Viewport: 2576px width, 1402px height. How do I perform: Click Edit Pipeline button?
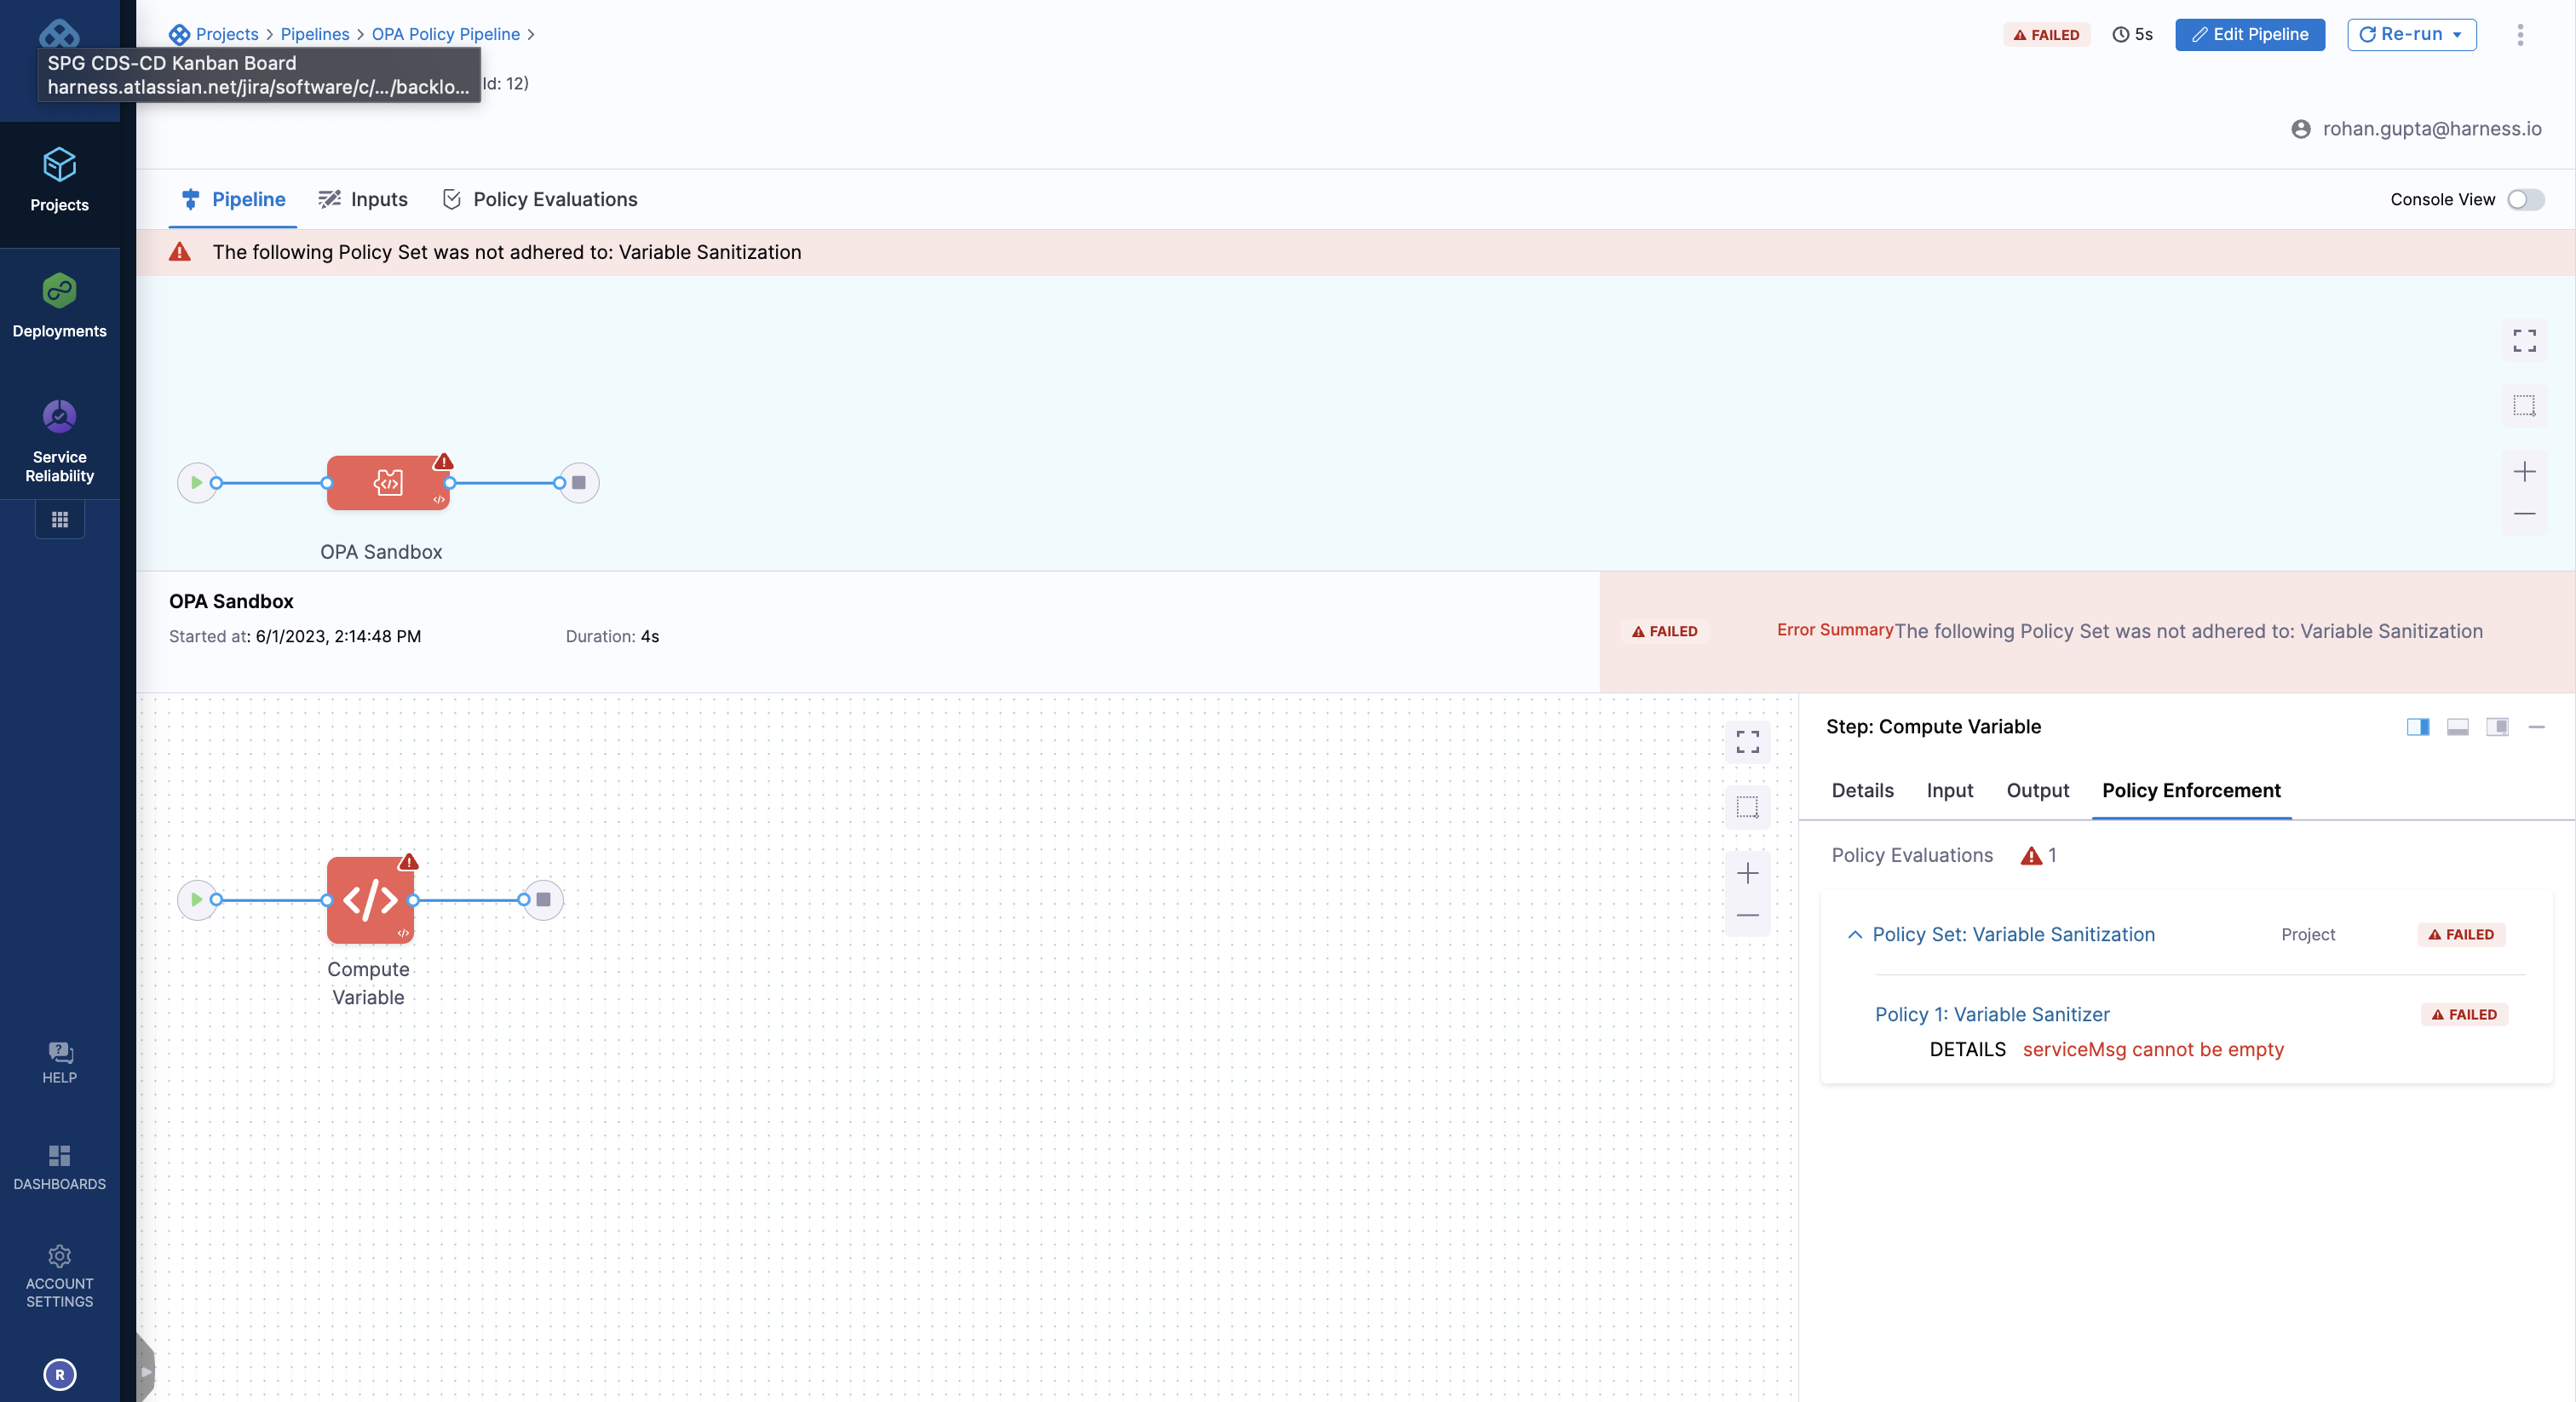pyautogui.click(x=2249, y=34)
